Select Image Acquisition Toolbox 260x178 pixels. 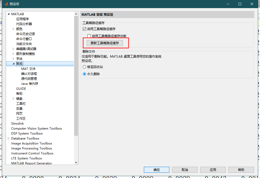pyautogui.click(x=32, y=143)
